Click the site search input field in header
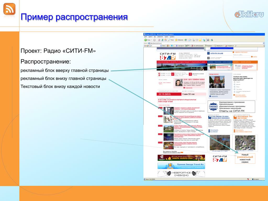Viewport: 268px width, 201px height. coord(242,57)
